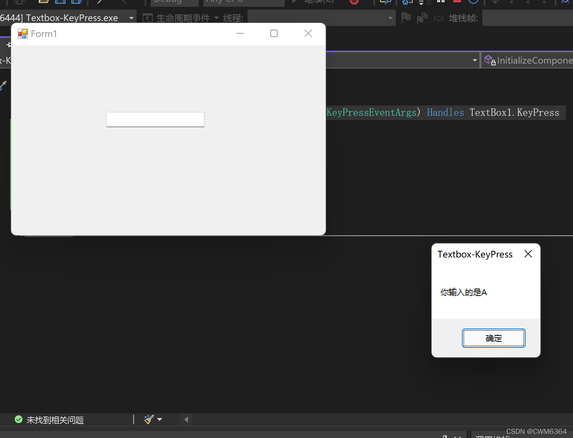
Task: Click the Stop Debugging red square icon
Action: point(457,2)
